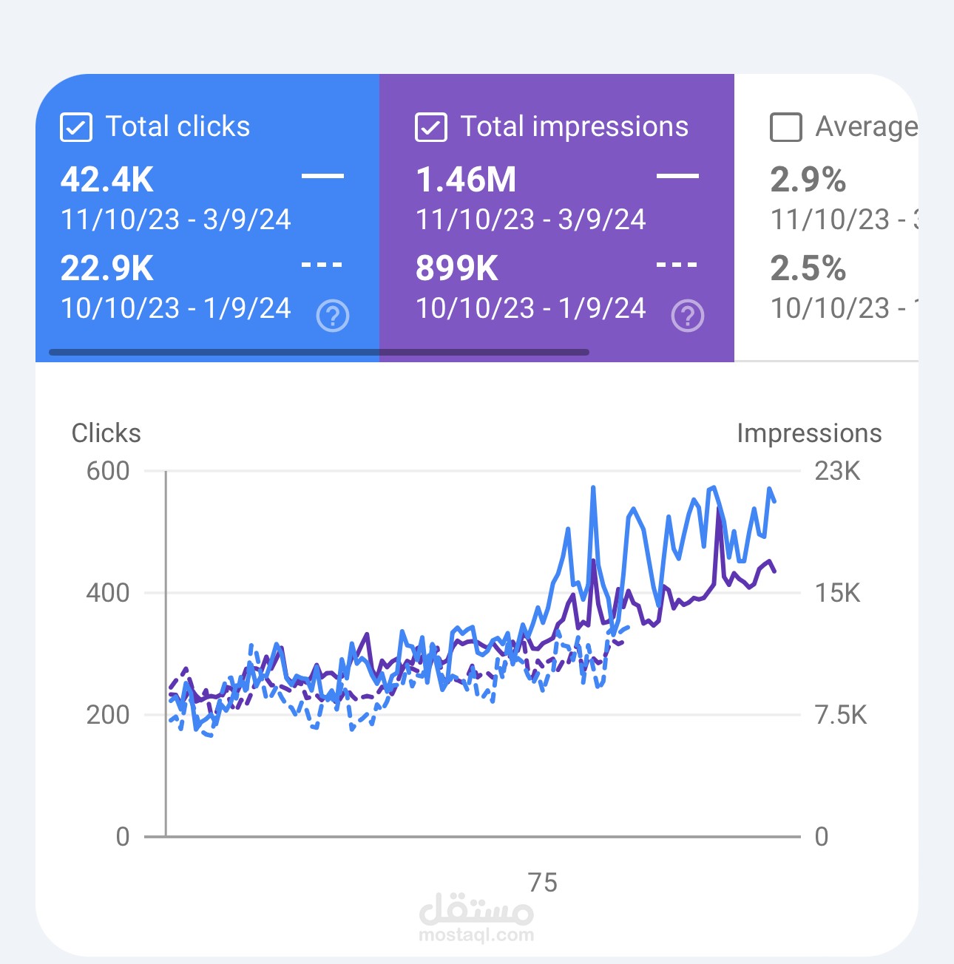Screen dimensions: 954x964
Task: Select the 42.4K total clicks value
Action: coord(107,180)
